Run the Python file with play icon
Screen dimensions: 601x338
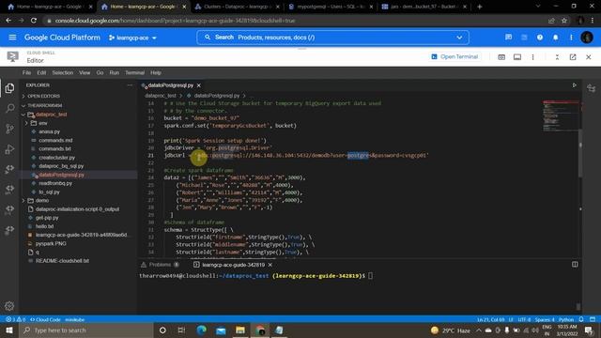[x=574, y=85]
